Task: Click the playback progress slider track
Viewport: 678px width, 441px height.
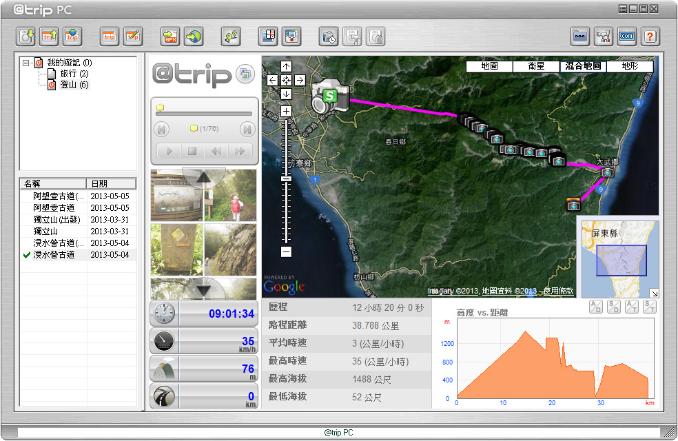Action: tap(204, 114)
